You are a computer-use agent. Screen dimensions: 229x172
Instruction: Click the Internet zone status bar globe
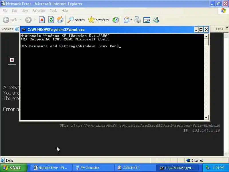[188, 161]
